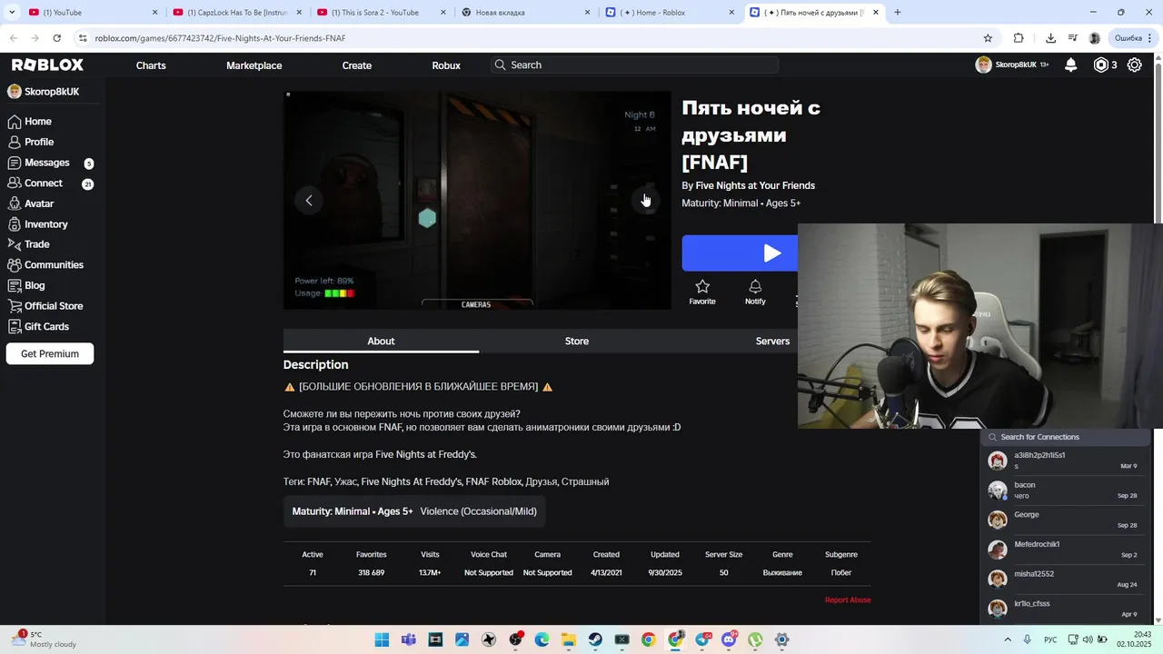Open Create in top navigation
This screenshot has width=1163, height=654.
(x=357, y=65)
